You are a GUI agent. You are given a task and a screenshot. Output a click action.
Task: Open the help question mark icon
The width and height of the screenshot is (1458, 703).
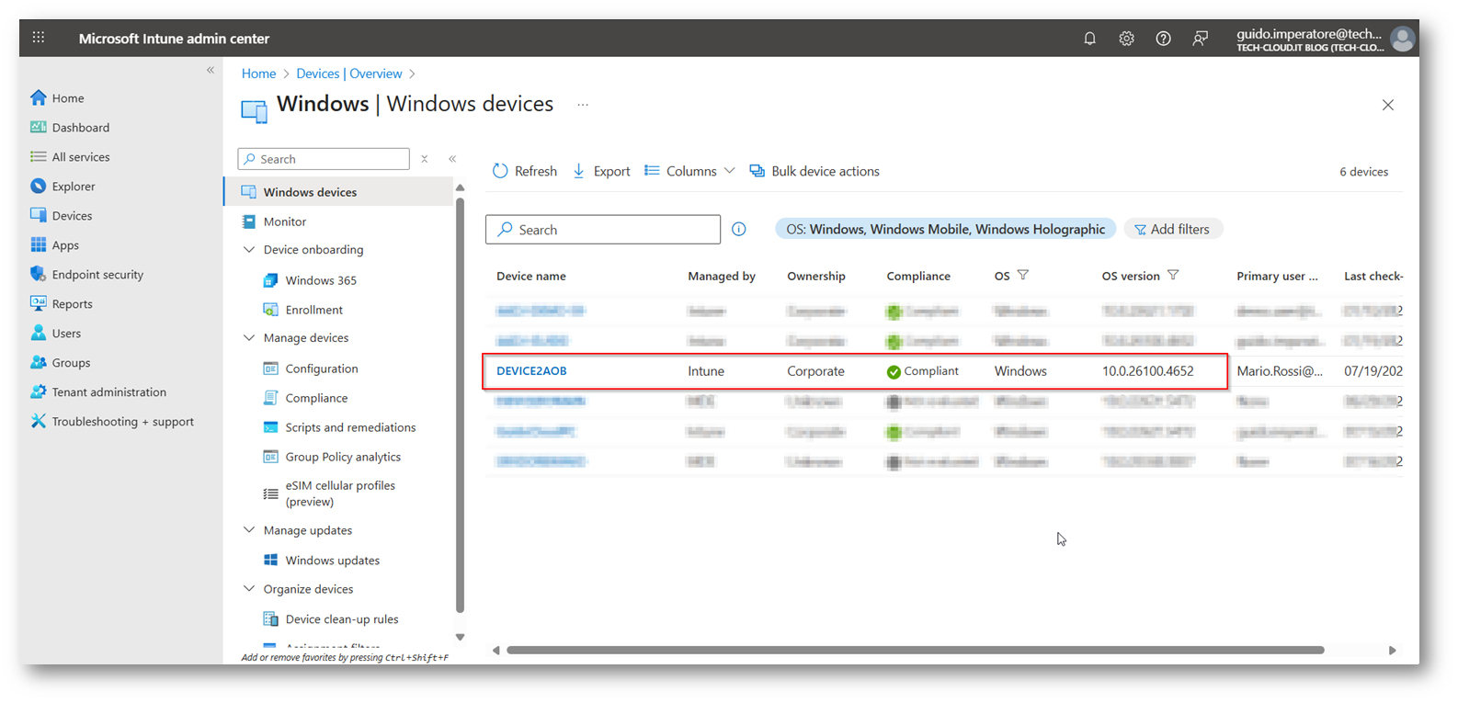1163,39
